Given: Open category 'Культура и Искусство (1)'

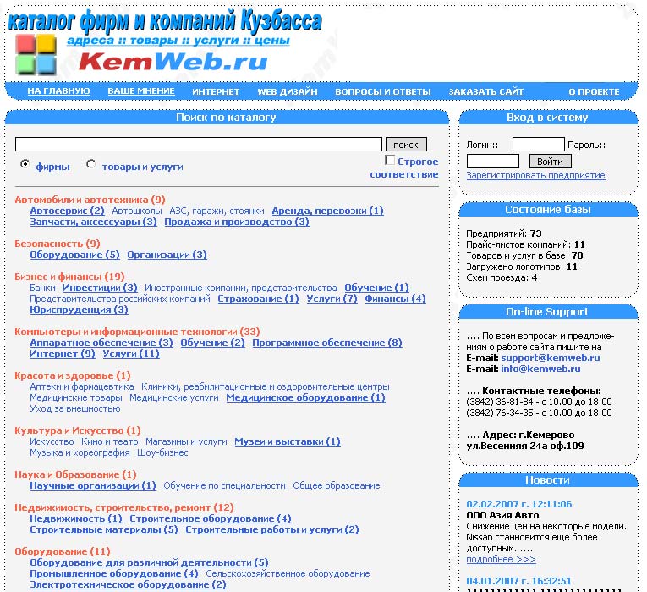Looking at the screenshot, I should tap(78, 430).
